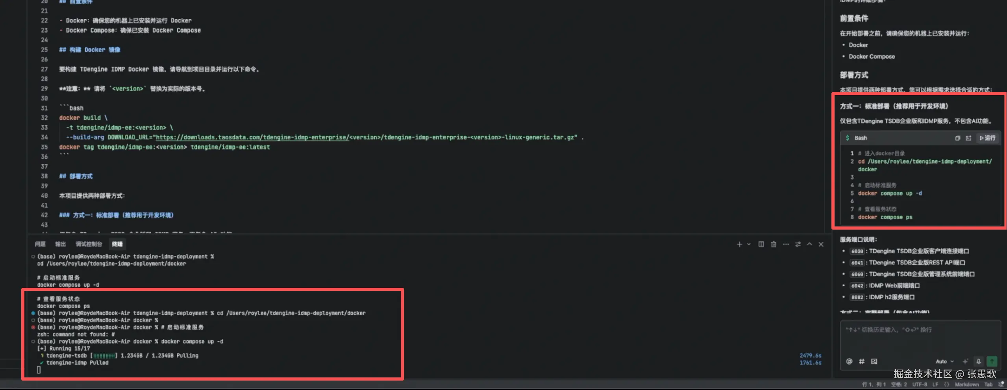Run the Bash code block with 运行
The image size is (1007, 390).
(987, 138)
